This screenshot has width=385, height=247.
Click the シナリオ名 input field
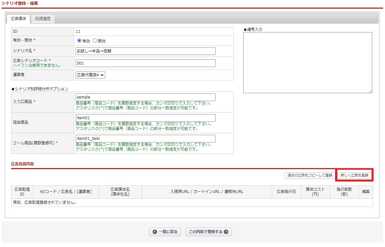click(x=146, y=51)
